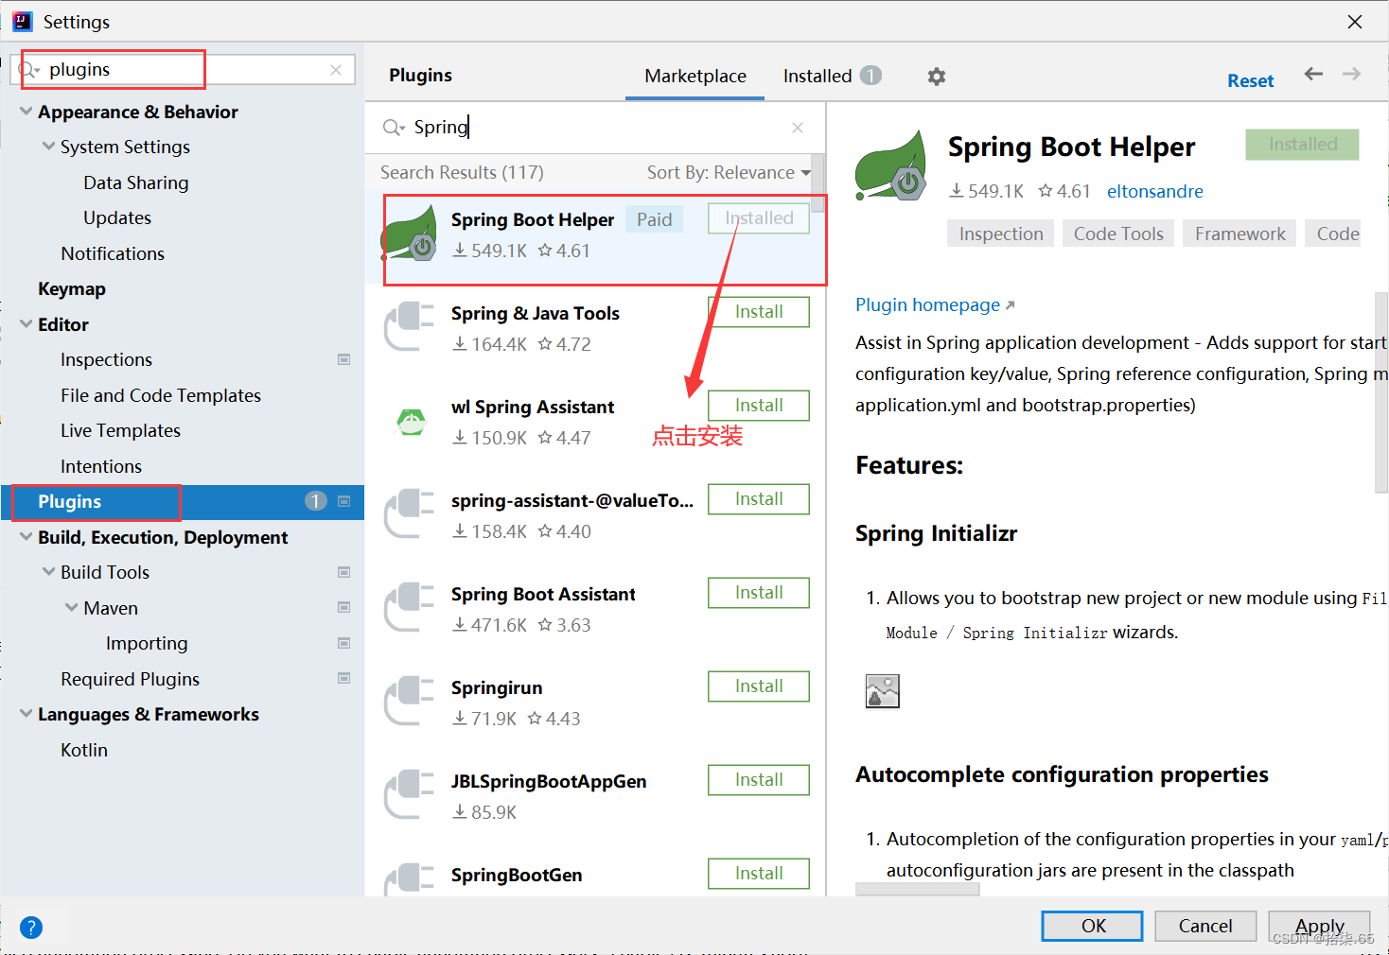
Task: Clear the Spring search using the X icon
Action: point(797,128)
